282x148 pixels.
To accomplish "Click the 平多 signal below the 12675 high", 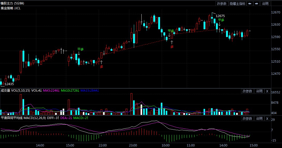I will coord(221,20).
